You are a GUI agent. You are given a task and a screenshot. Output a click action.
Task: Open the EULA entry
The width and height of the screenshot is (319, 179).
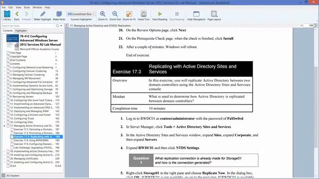13,166
